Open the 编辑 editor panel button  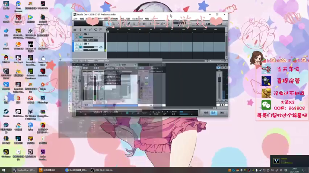(206, 113)
